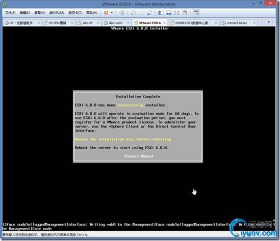This screenshot has height=241, width=280.
Task: Click the Installation Complete dialog title
Action: 138,97
